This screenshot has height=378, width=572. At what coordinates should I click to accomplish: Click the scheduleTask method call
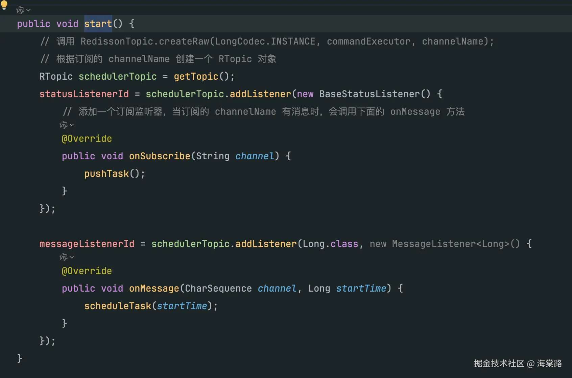(118, 306)
